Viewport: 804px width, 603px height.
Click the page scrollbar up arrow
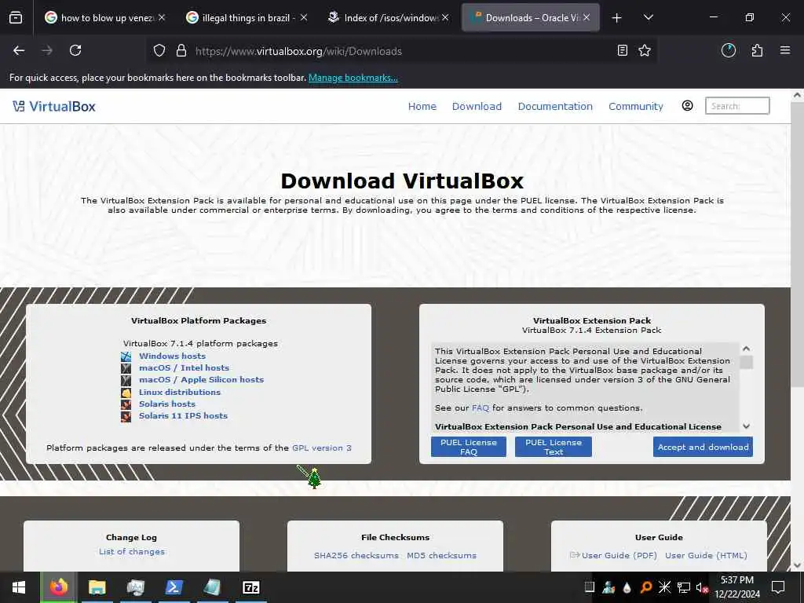tap(797, 95)
